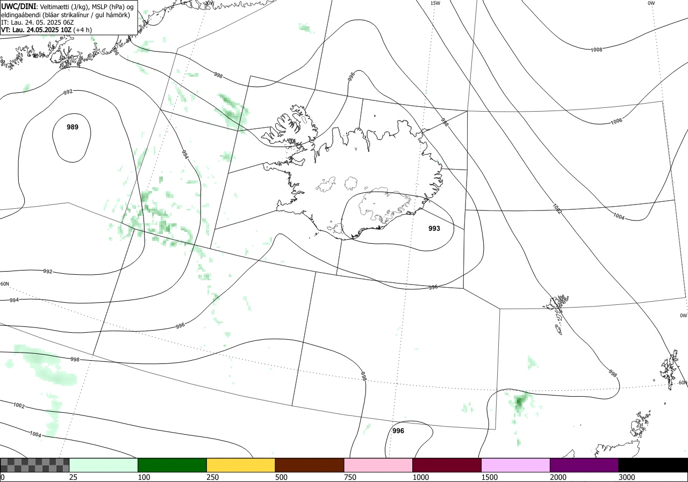Click legend value 25
688x482 pixels.
click(73, 477)
